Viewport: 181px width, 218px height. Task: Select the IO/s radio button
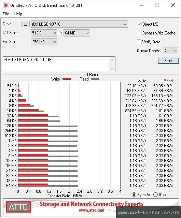(x=155, y=195)
